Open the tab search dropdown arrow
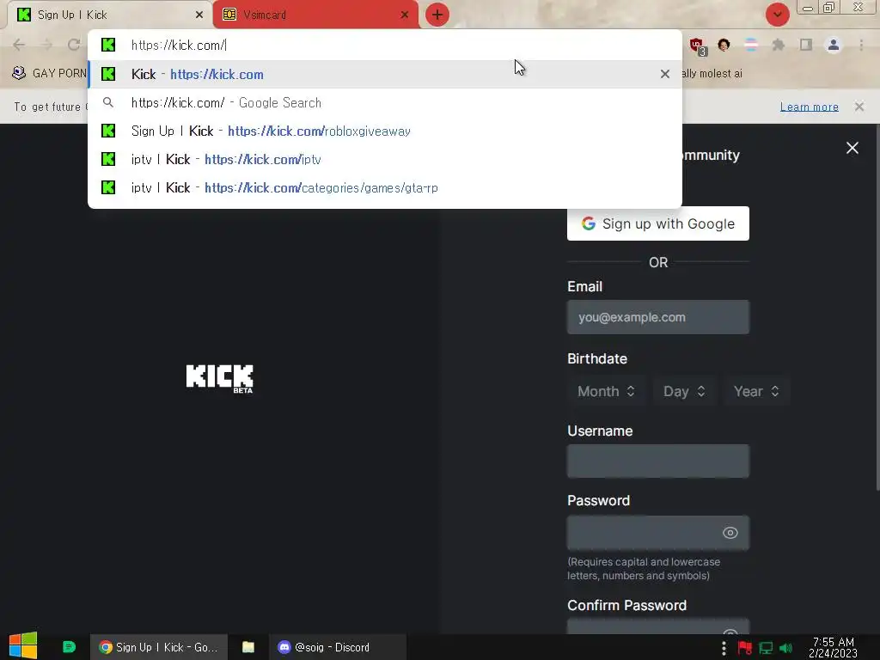880x660 pixels. coord(777,15)
